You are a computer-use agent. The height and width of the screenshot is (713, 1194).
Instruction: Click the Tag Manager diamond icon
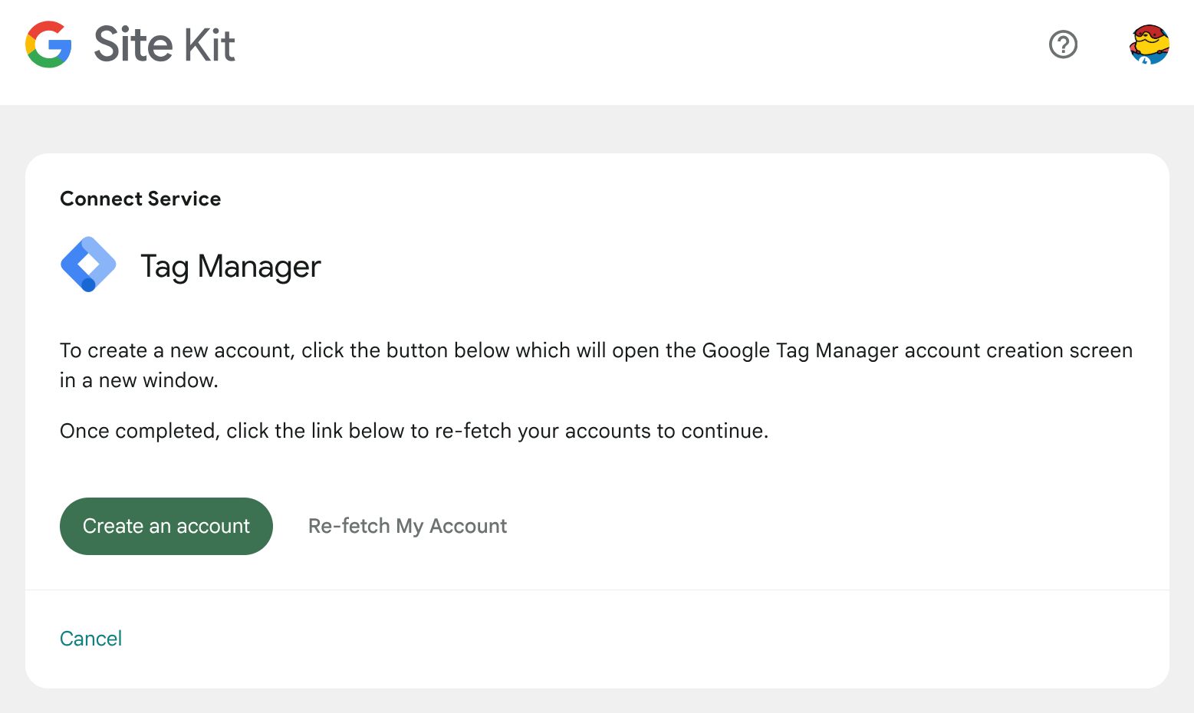(88, 264)
